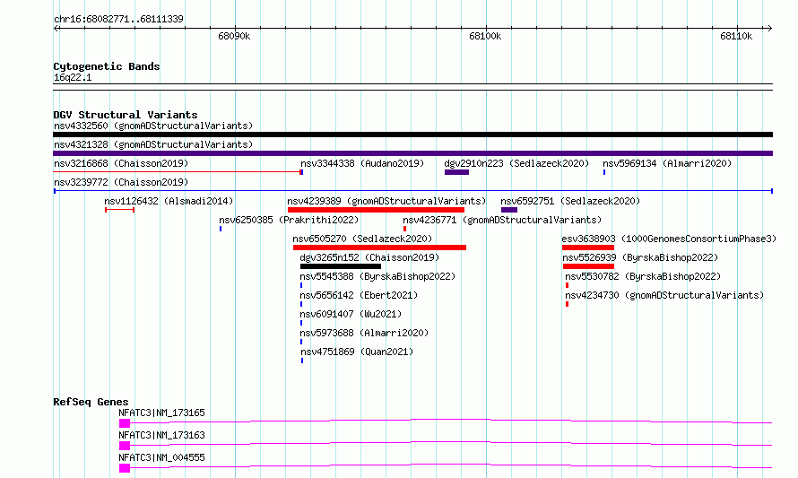Viewport: 798px width, 478px height.
Task: Click the Cytogenetic Bands track title
Action: [x=107, y=66]
